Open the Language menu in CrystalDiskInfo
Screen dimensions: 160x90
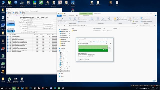tap(34, 11)
